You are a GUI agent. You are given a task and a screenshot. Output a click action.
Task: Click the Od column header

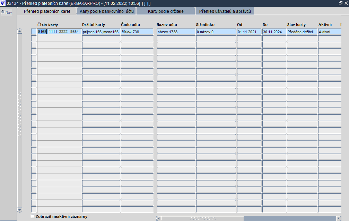point(239,25)
